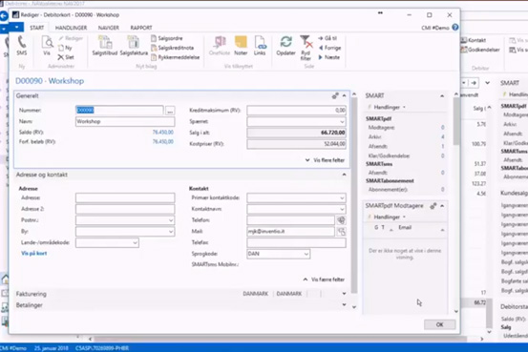
Task: Go to previous record with Forrige
Action: 330,48
